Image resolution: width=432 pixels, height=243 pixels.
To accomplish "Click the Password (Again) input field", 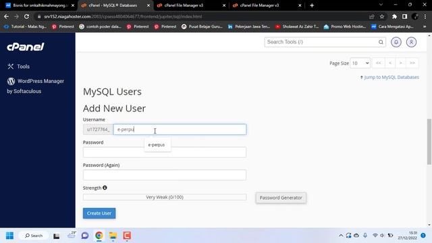I will pyautogui.click(x=165, y=175).
